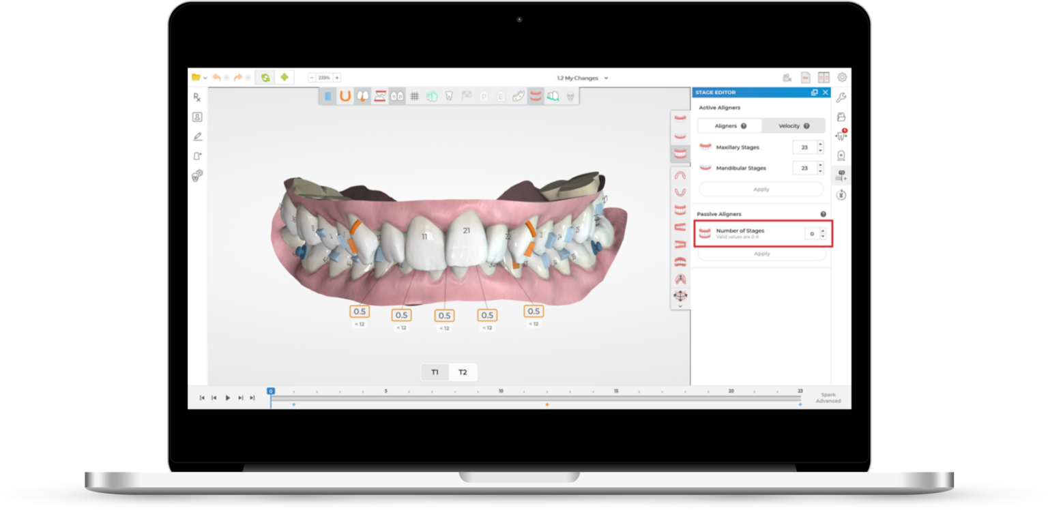
Task: Apply the Passive Aligners stage count
Action: [761, 254]
